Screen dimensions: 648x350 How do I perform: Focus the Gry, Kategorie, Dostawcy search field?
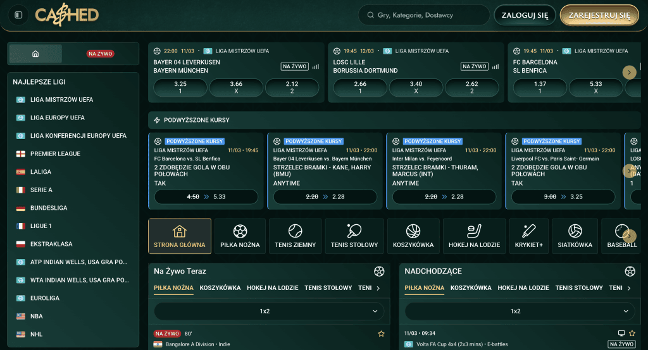(x=423, y=15)
